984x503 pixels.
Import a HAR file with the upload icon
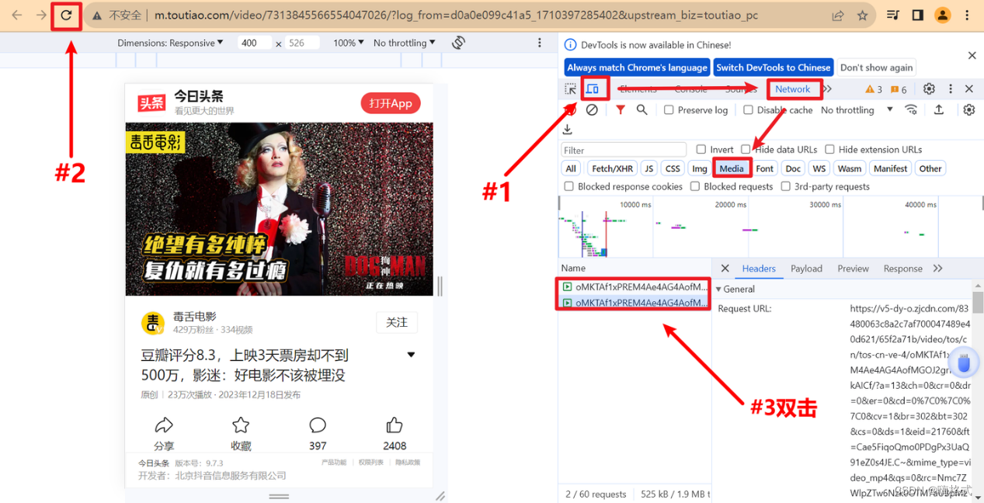pyautogui.click(x=939, y=109)
